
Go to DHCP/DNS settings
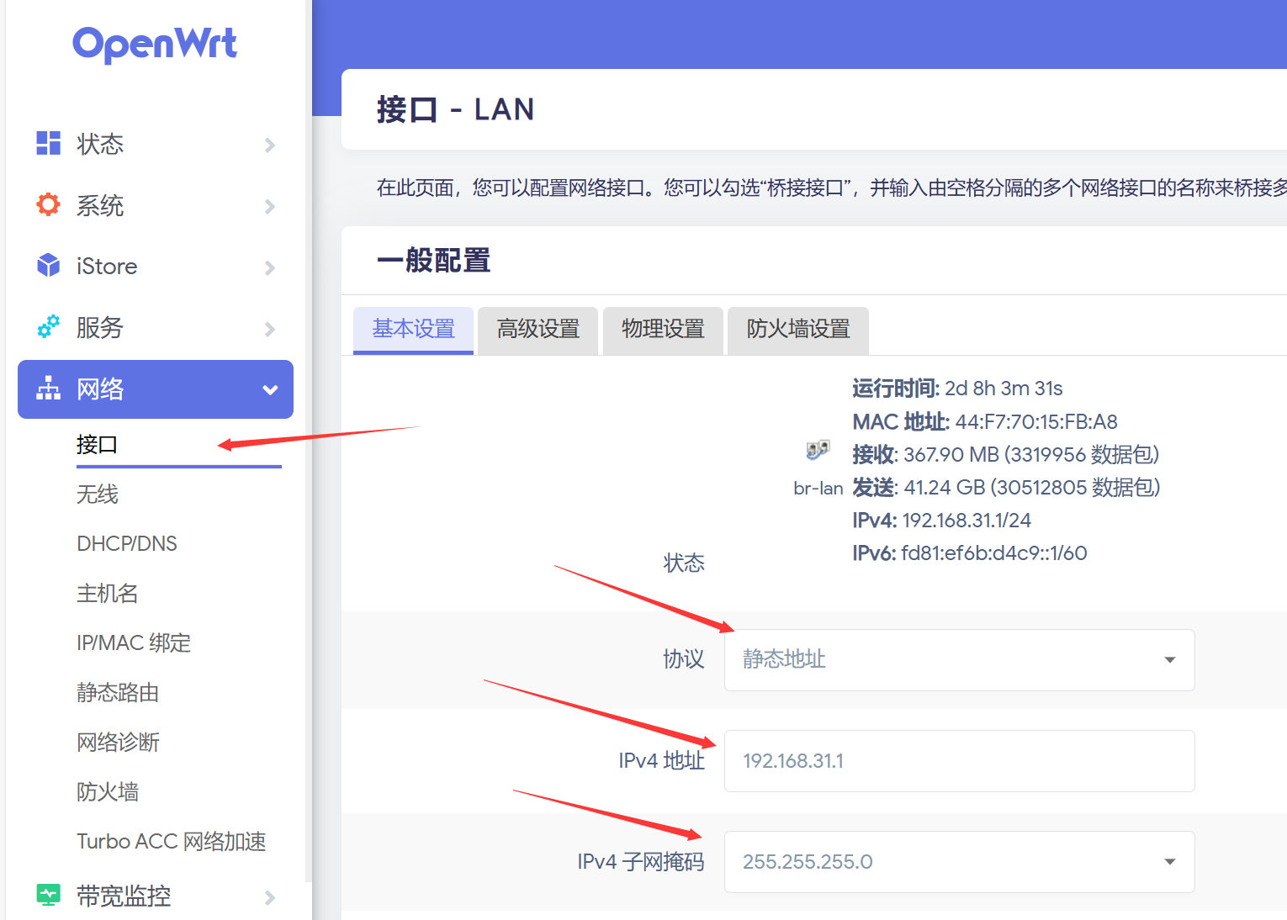pos(127,543)
